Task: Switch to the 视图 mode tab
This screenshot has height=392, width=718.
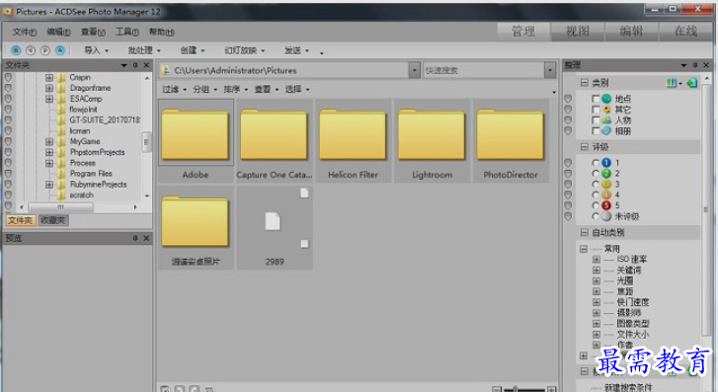Action: (x=578, y=32)
